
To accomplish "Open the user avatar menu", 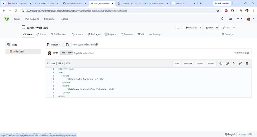I will pyautogui.click(x=250, y=19).
